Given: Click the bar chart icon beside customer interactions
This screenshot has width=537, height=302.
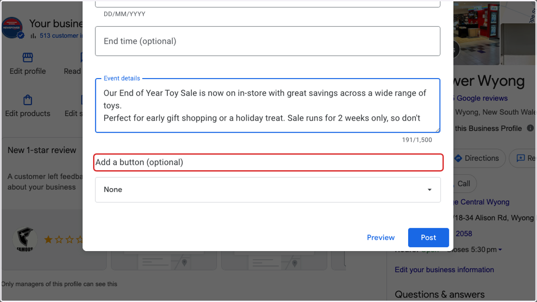Looking at the screenshot, I should (33, 36).
